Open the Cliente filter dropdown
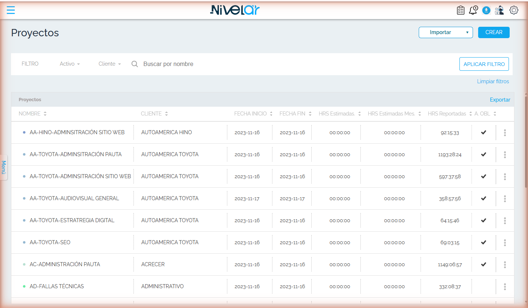528x308 pixels. (x=110, y=64)
